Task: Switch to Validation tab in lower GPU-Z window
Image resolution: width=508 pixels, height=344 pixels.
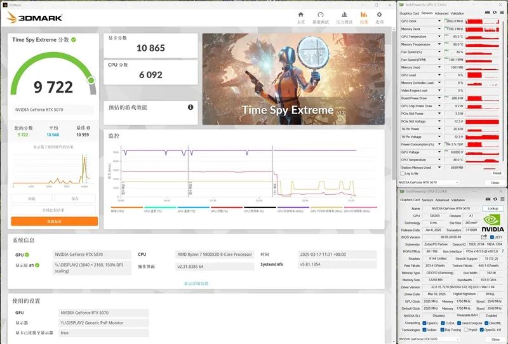Action: [x=458, y=200]
